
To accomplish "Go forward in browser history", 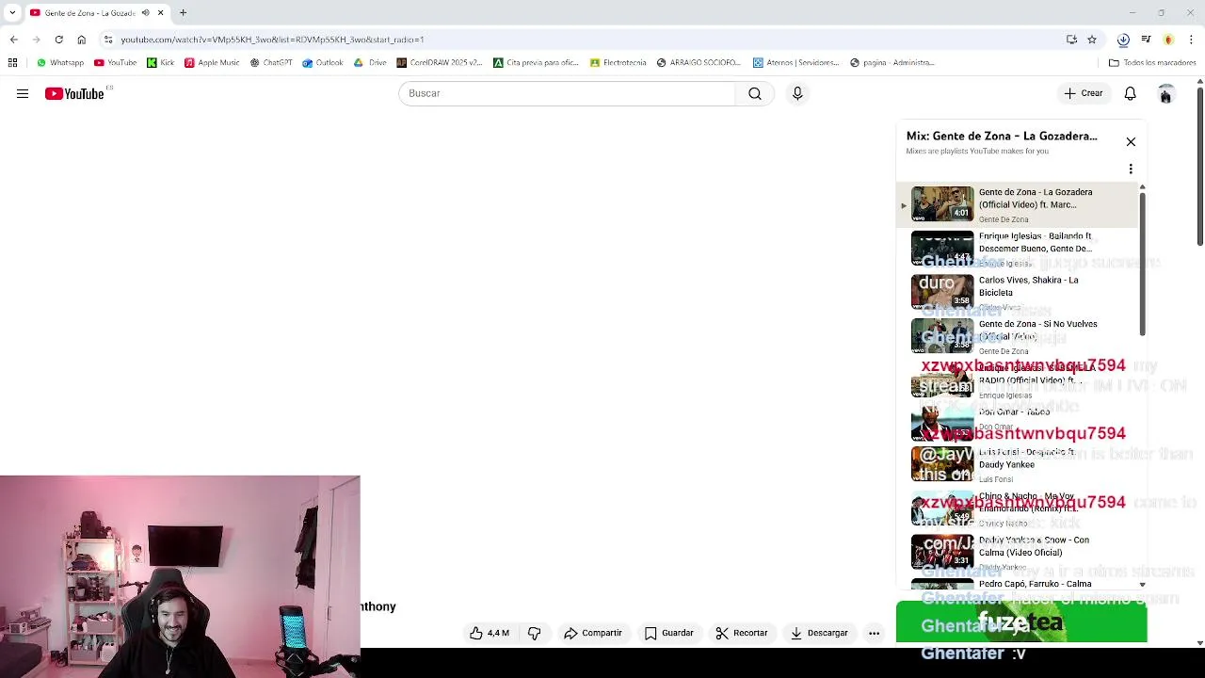I will (36, 40).
